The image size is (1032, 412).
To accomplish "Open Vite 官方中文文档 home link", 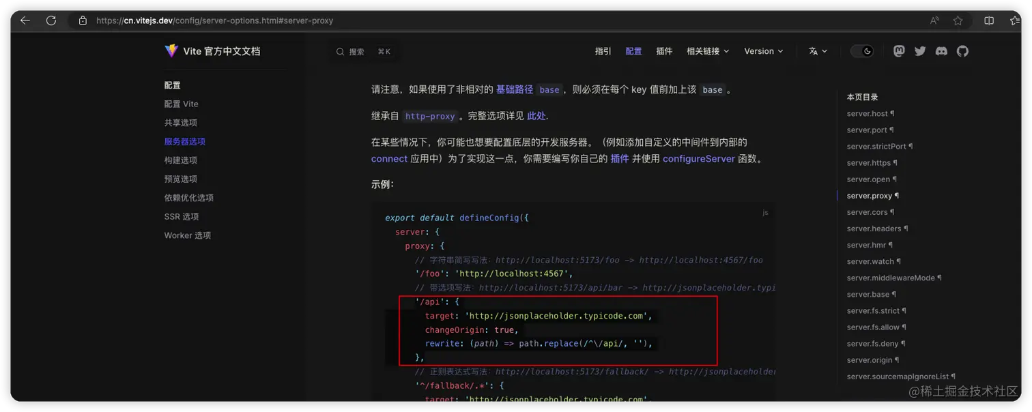I will click(x=212, y=51).
